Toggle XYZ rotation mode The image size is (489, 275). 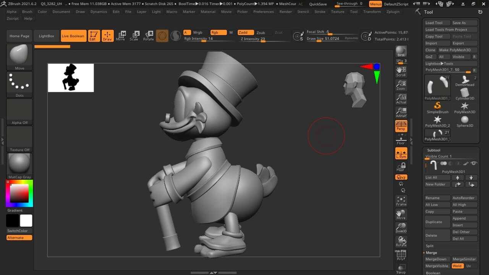pos(401,177)
